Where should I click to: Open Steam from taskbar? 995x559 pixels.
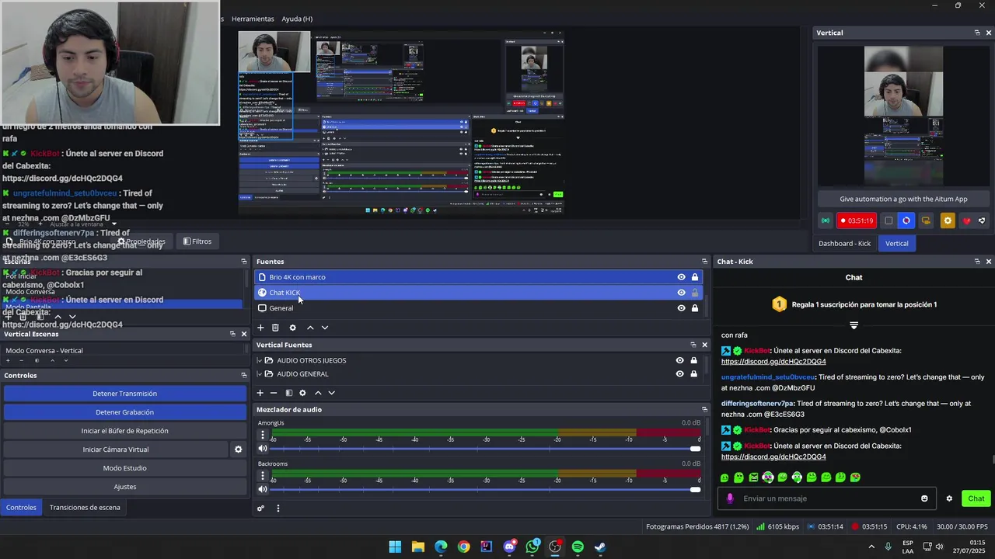pos(600,547)
